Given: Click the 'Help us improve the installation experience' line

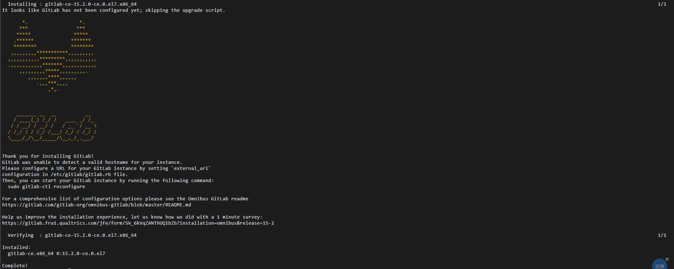Looking at the screenshot, I should pos(132,217).
